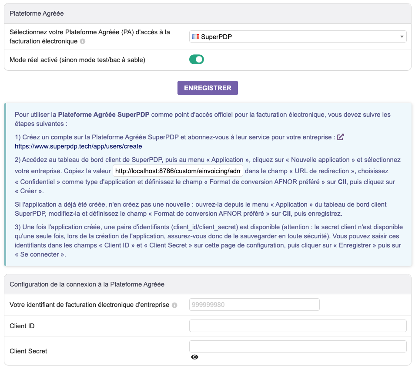
Task: Click the redirect URL localhost value field
Action: [x=178, y=171]
